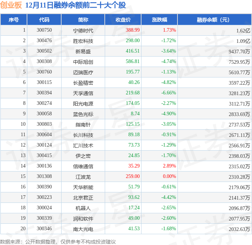Viewport: 252px width, 245px height.
Task: Select stock name 新易盛
Action: click(83, 51)
